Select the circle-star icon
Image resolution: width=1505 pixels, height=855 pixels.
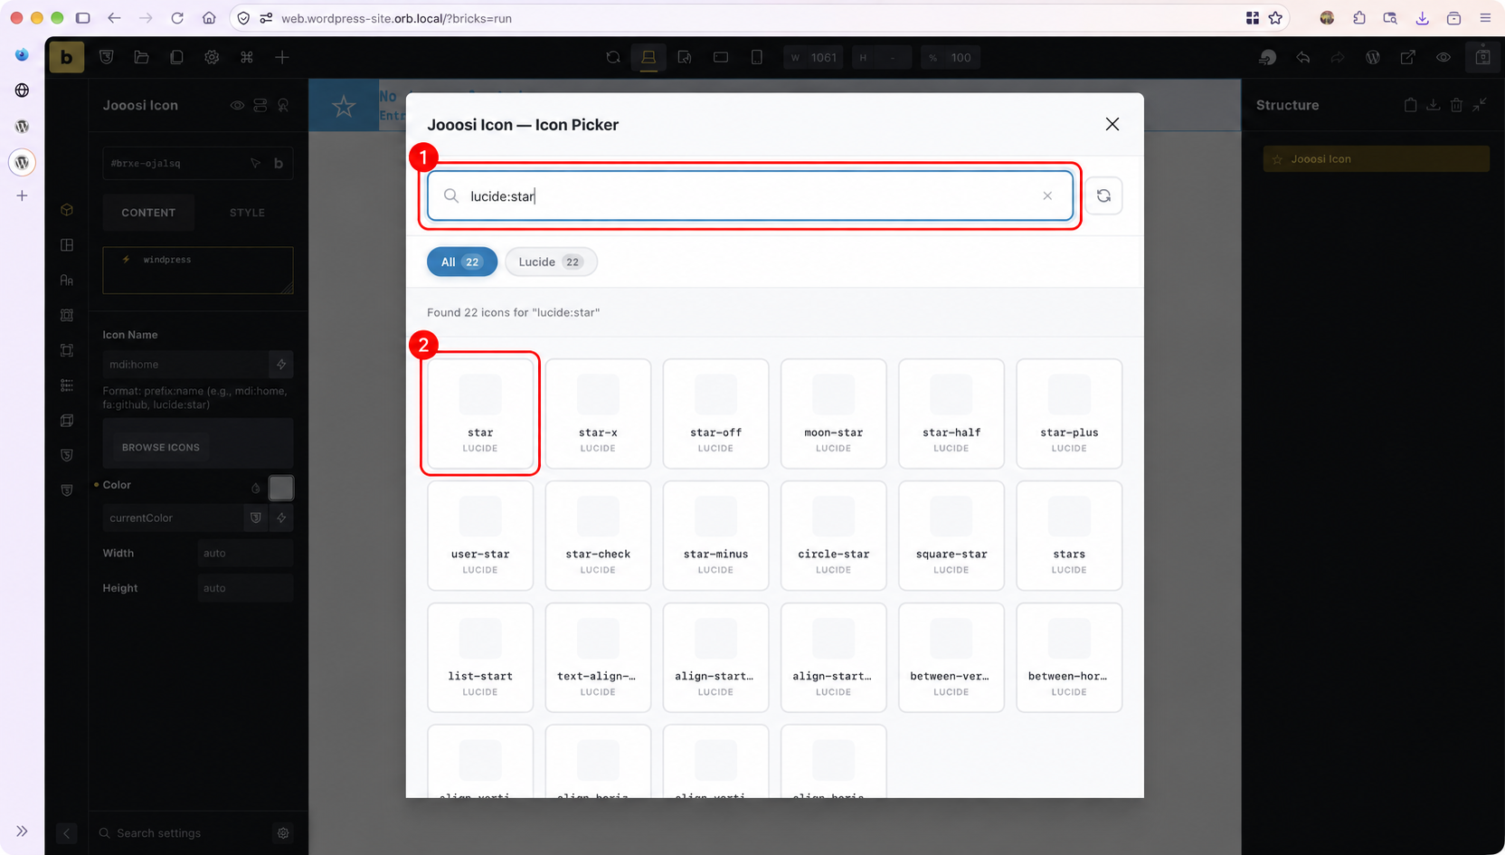coord(833,536)
